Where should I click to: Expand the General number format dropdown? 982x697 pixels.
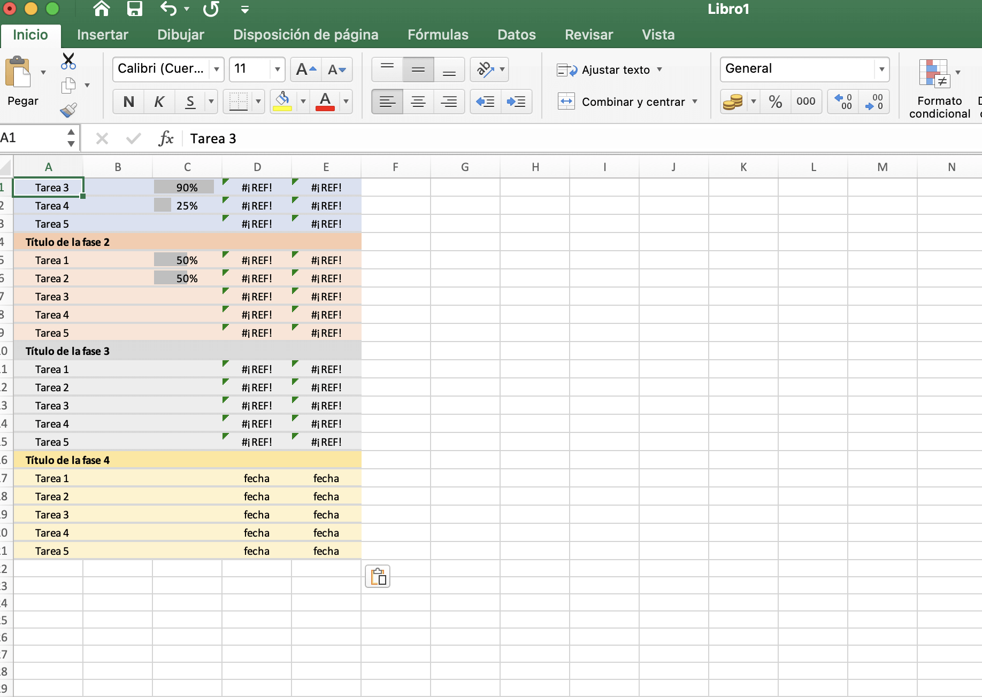[x=881, y=69]
